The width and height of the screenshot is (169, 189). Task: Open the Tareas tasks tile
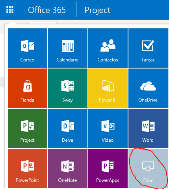coord(148,48)
